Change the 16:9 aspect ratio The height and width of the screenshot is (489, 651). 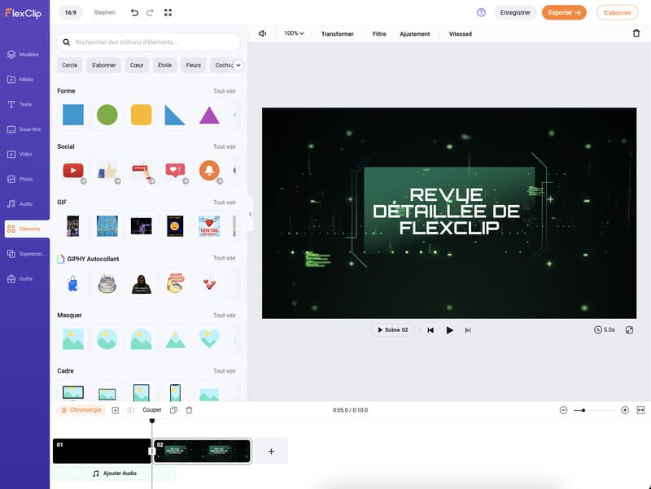70,12
